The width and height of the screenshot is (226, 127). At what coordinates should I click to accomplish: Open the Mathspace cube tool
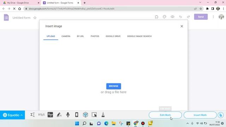point(85,115)
